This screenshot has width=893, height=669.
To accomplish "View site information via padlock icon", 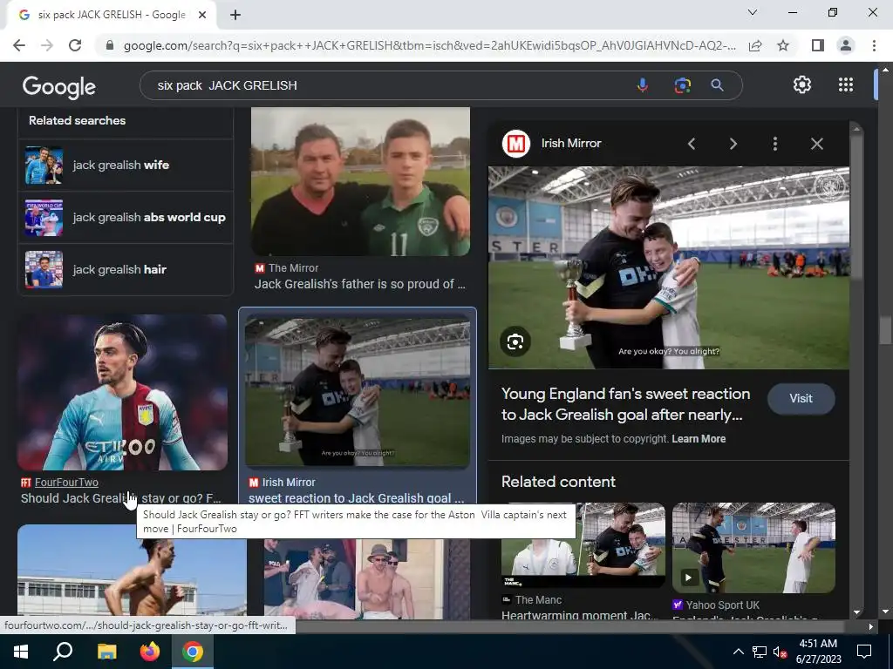I will 110,45.
